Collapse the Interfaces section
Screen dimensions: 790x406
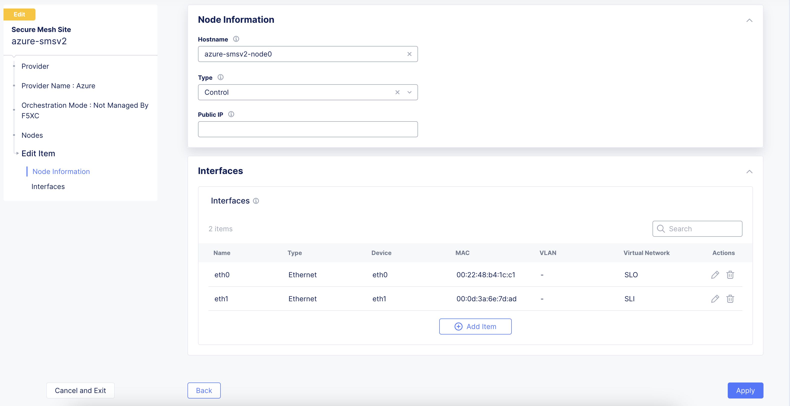click(750, 172)
